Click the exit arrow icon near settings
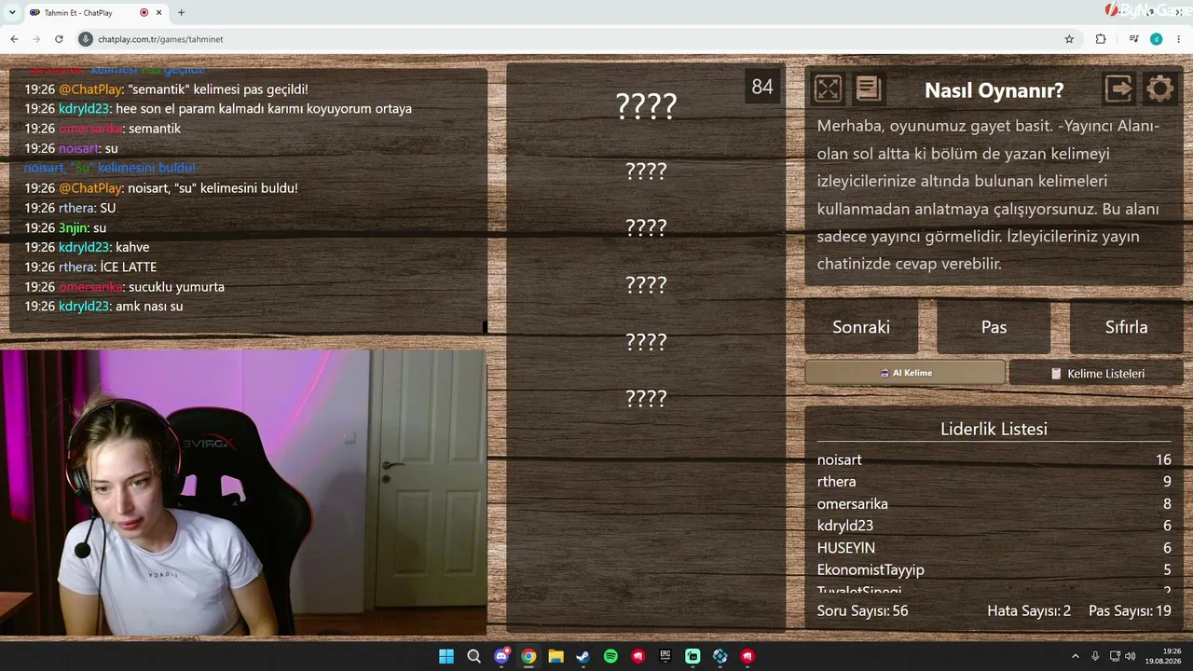 [x=1118, y=89]
